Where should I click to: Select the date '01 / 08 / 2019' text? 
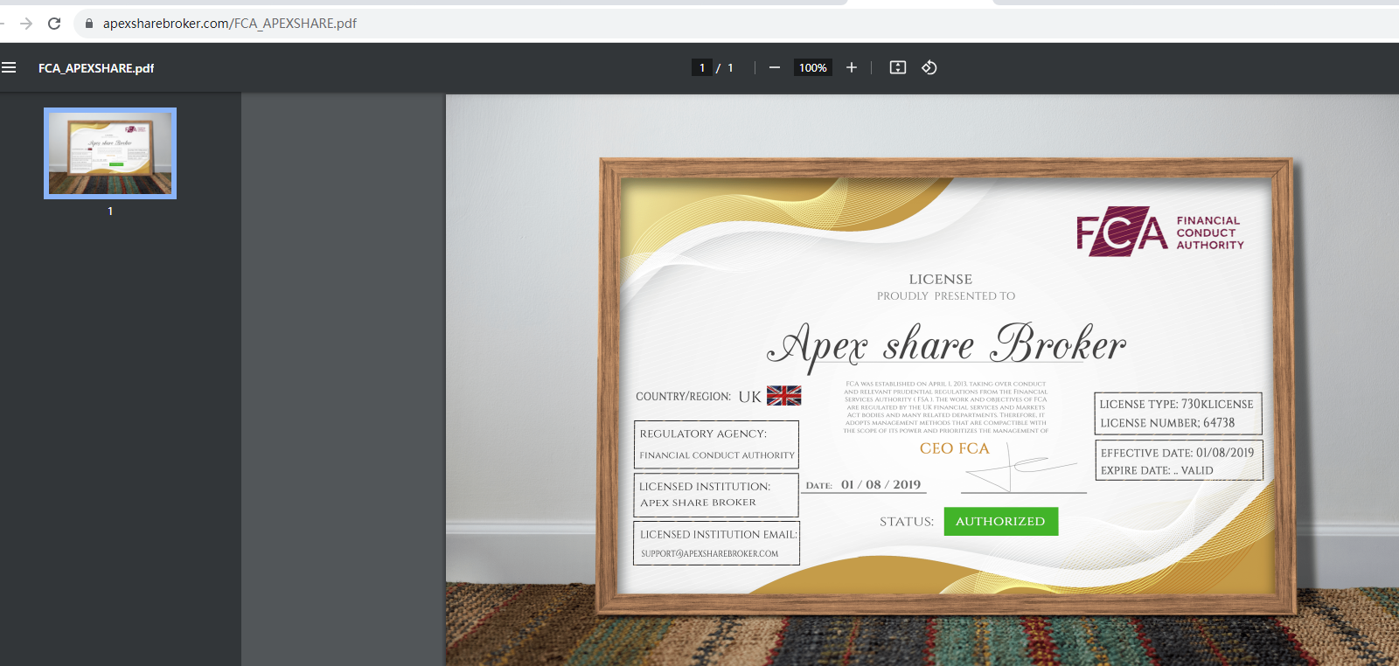881,485
